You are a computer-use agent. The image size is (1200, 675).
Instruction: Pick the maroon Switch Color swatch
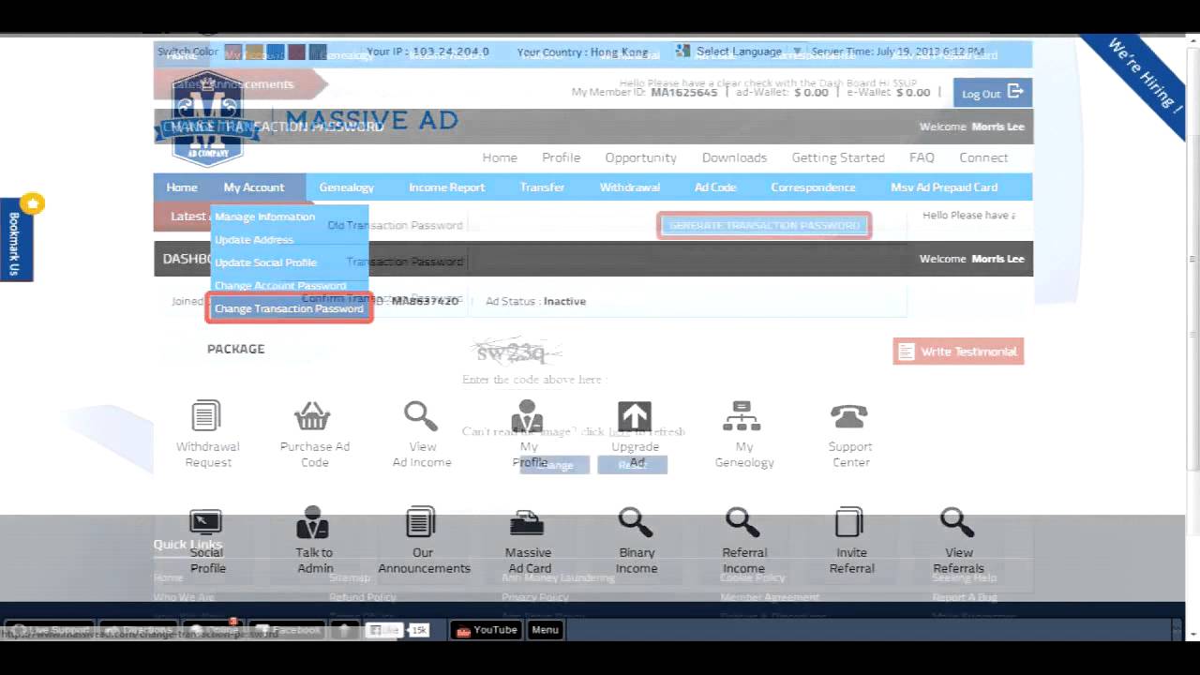point(296,52)
